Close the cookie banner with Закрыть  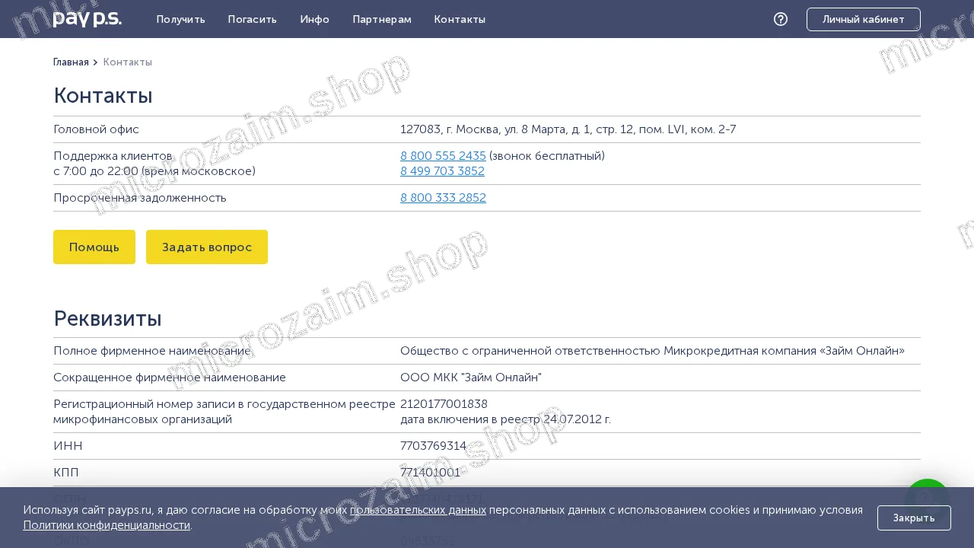click(x=914, y=518)
